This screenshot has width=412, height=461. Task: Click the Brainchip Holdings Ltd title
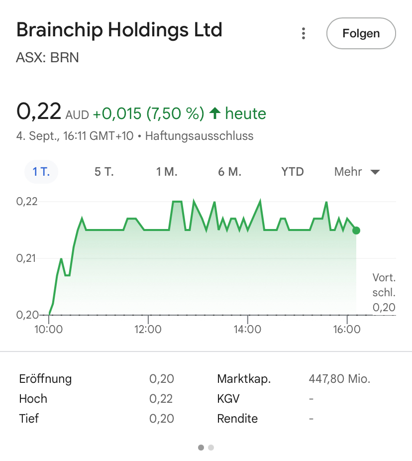[119, 30]
